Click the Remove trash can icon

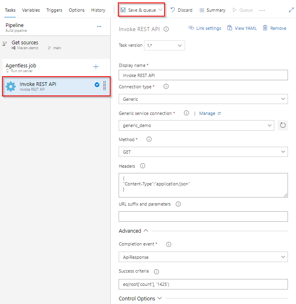[265, 28]
